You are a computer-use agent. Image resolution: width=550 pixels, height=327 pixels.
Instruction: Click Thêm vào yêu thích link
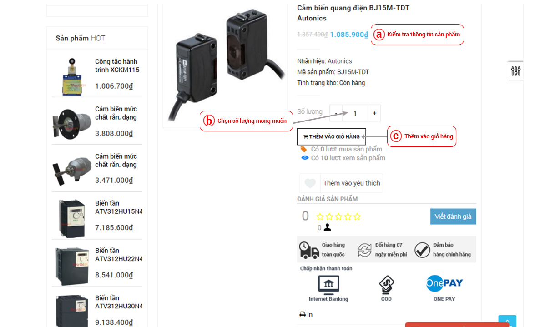point(352,183)
